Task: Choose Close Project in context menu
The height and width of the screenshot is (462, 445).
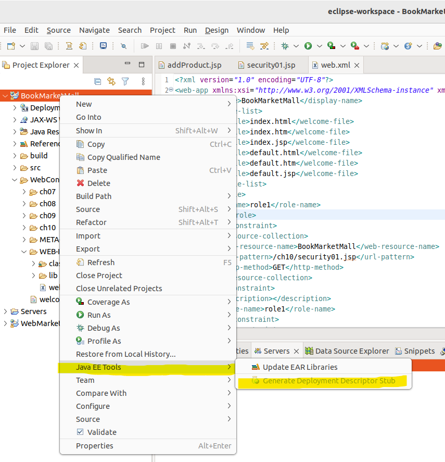Action: 148,276
